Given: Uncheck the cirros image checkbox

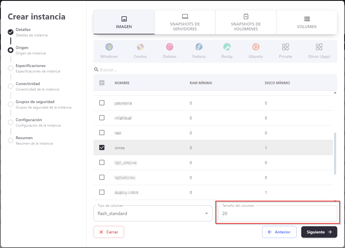Looking at the screenshot, I should (x=102, y=148).
